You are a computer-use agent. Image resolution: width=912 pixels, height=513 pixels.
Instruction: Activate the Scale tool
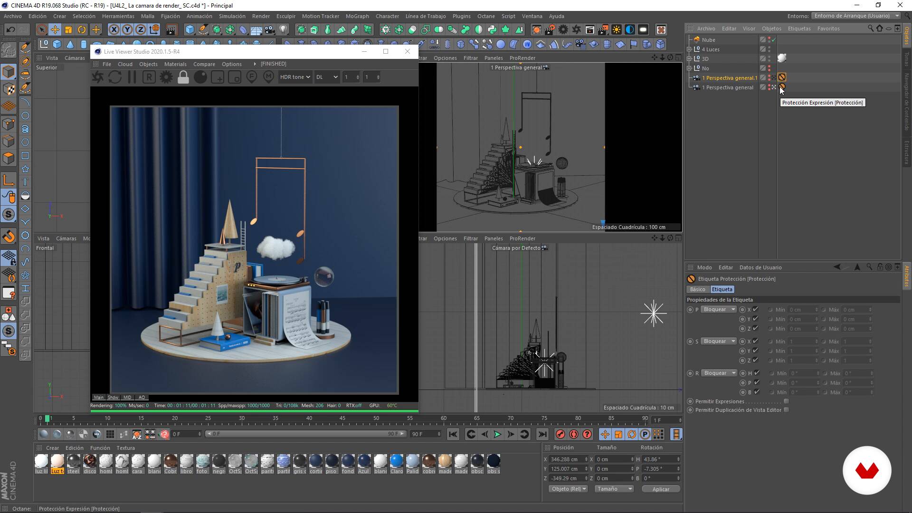coord(68,30)
